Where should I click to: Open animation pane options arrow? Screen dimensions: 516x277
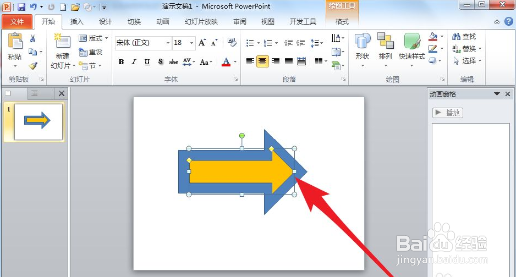point(497,94)
